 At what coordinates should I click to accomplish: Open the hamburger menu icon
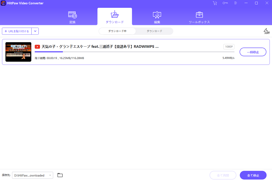235,3
